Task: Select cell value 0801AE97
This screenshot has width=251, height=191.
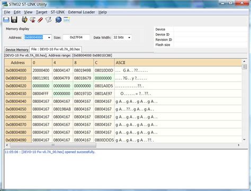Action: [x=104, y=93]
